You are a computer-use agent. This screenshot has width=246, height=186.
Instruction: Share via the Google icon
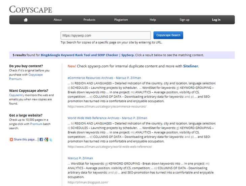click(46, 139)
